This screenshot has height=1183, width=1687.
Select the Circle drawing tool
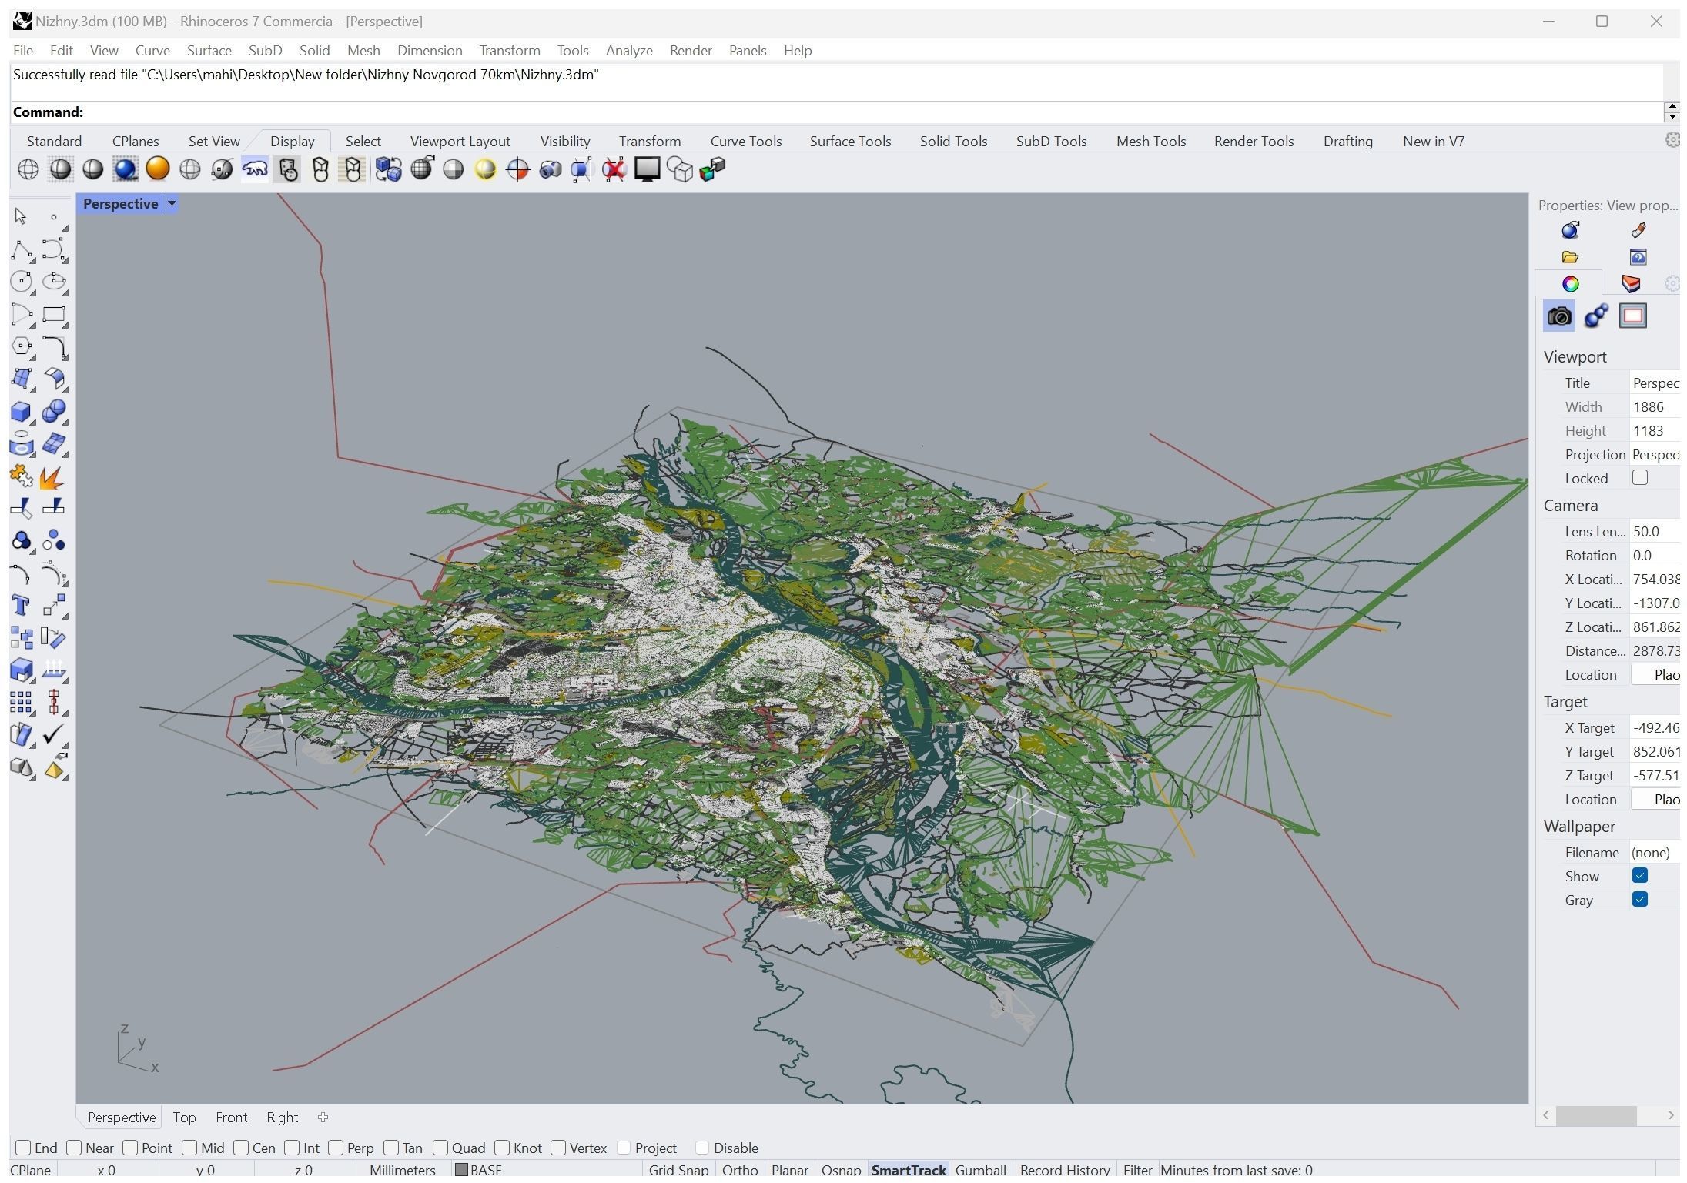tap(22, 282)
